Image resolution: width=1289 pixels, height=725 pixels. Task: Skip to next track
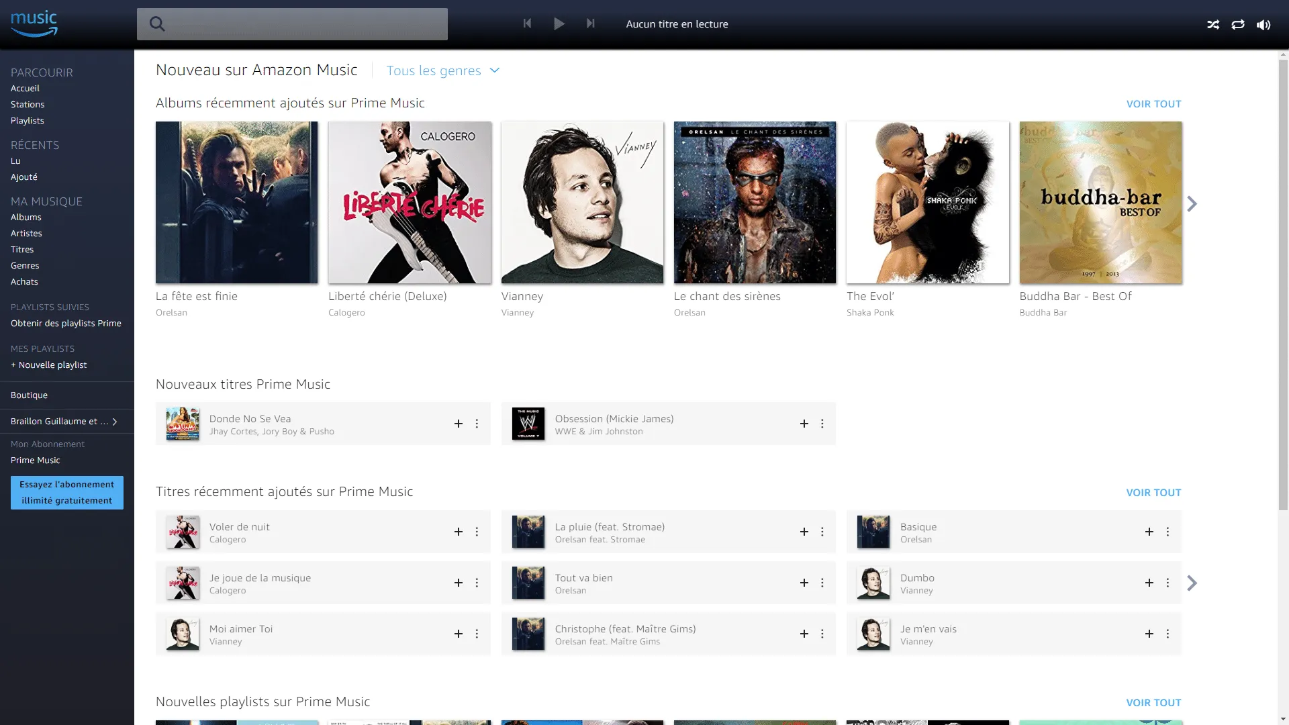click(590, 23)
